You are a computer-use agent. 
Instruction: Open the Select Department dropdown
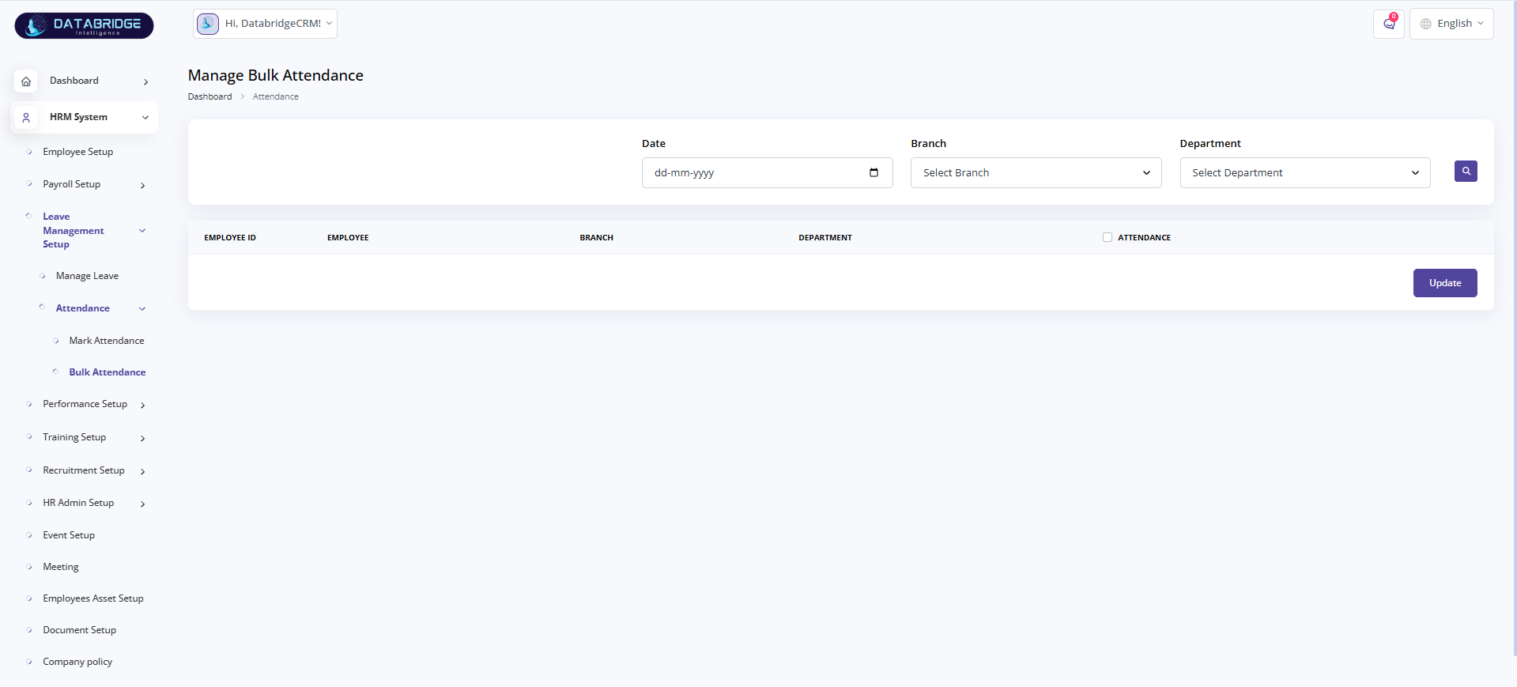[x=1304, y=172]
